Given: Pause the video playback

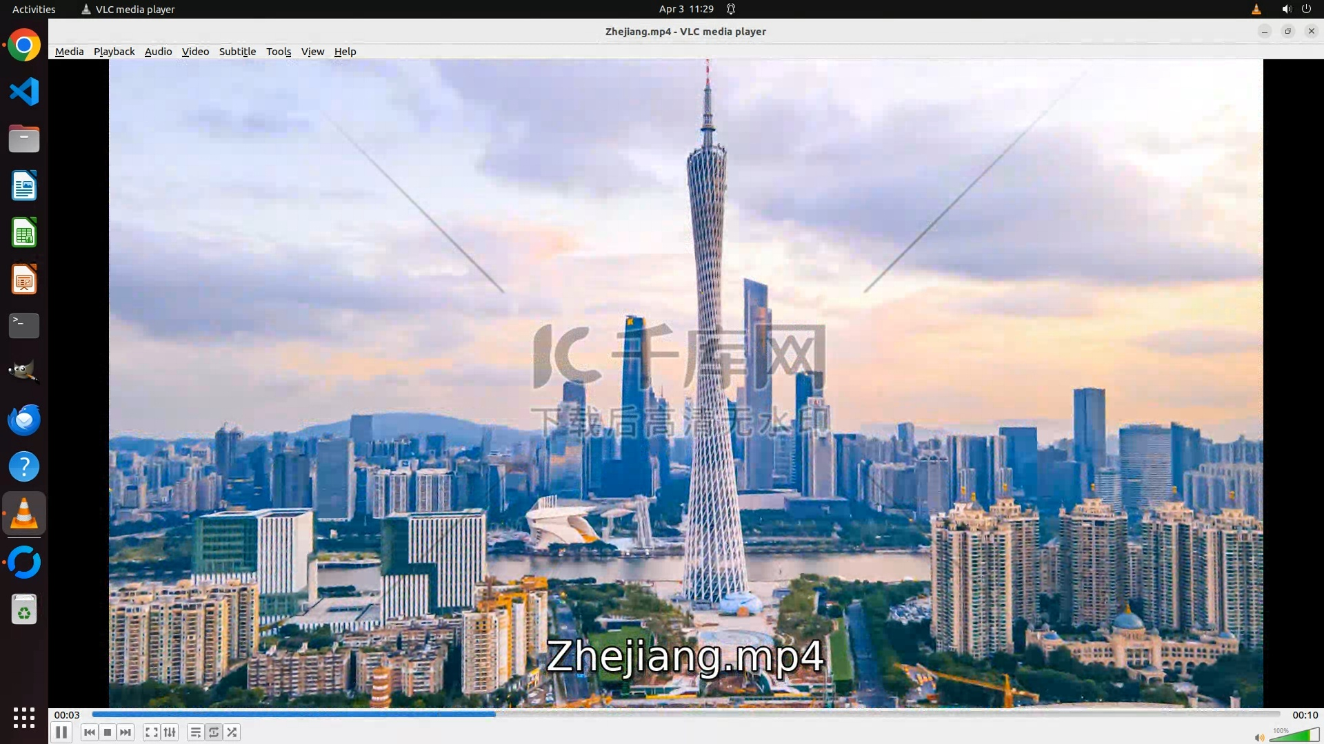Looking at the screenshot, I should click(61, 732).
